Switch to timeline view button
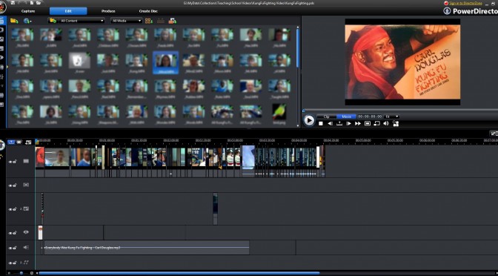This screenshot has width=498, height=276. [x=11, y=142]
